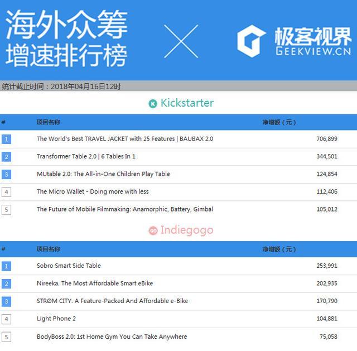Click 净增额 column header in Kickstarter table
Image resolution: width=357 pixels, height=351 pixels.
pyautogui.click(x=279, y=122)
